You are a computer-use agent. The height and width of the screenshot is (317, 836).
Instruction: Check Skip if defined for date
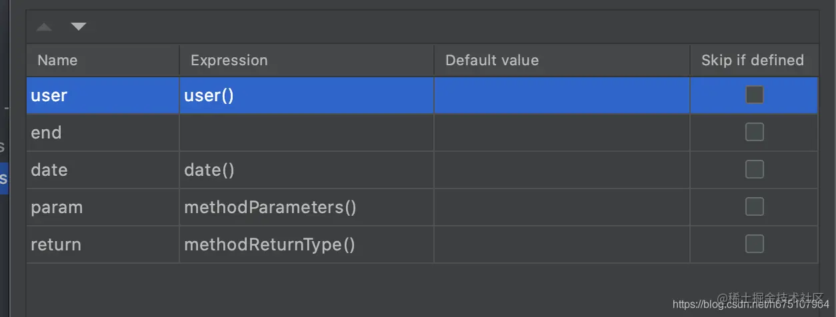[754, 170]
